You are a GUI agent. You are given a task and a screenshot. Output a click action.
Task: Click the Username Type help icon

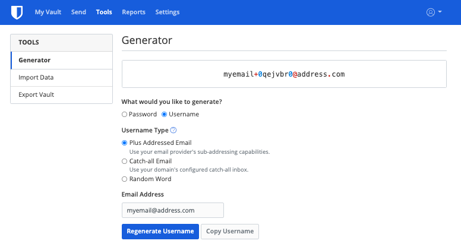point(173,130)
